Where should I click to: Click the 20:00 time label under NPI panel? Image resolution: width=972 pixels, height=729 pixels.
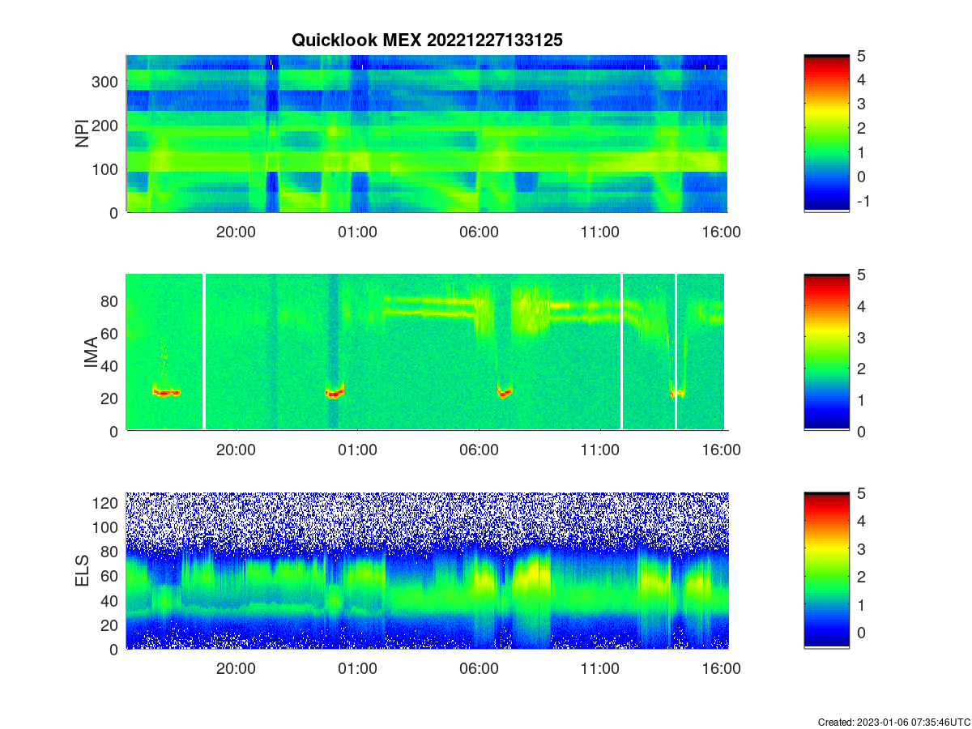point(236,232)
